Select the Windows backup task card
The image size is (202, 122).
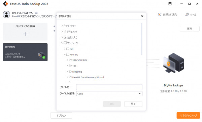coord(25,52)
